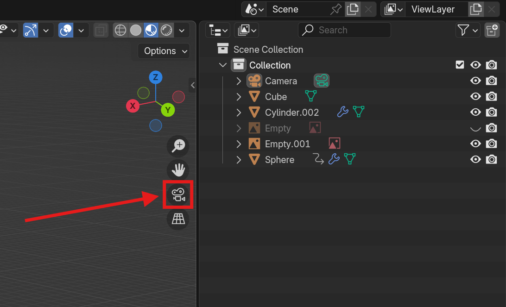Click the Y axis on the gizmo
The image size is (506, 307).
point(168,110)
